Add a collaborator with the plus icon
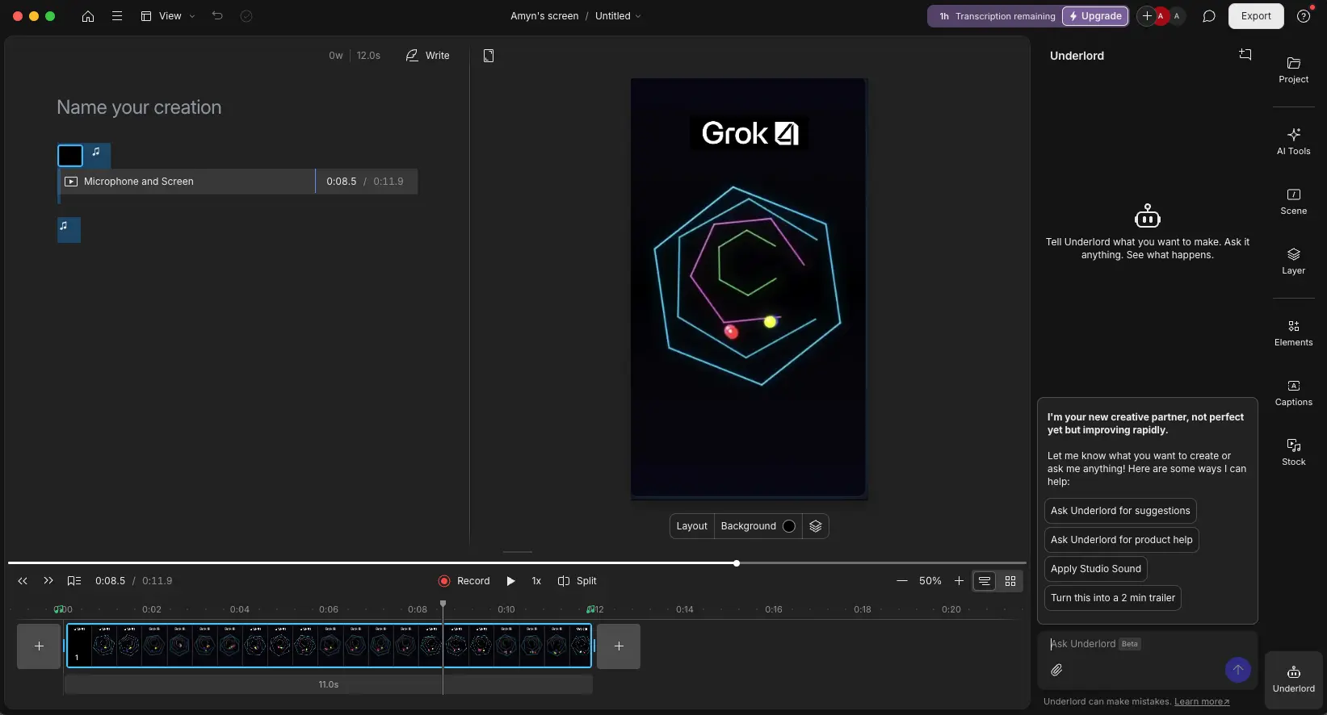 pyautogui.click(x=1147, y=16)
